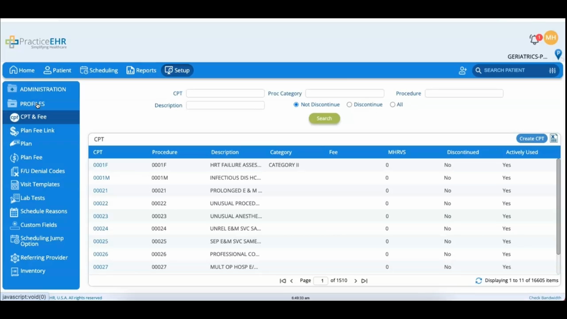Click the Check Bandwidth link

pyautogui.click(x=545, y=298)
